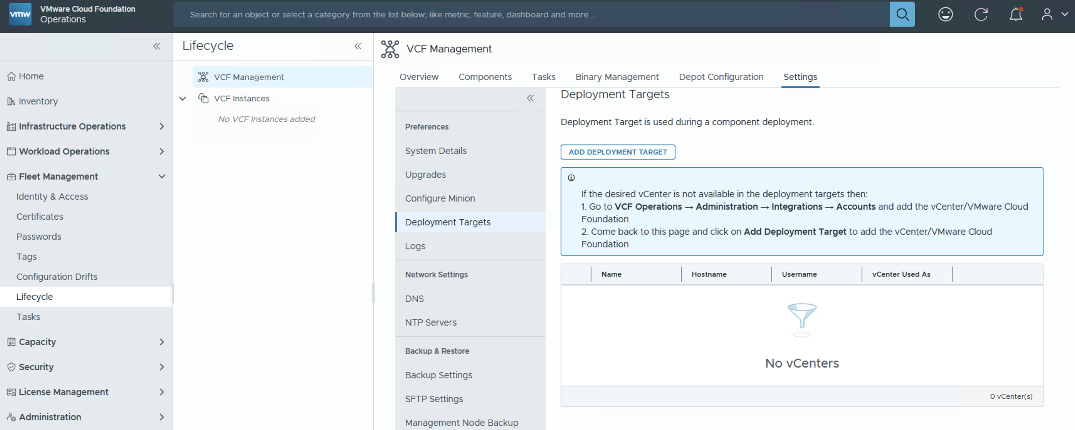Open the feedback smiley icon

click(x=945, y=15)
